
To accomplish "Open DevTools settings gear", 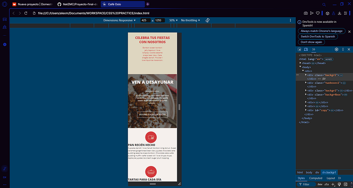I will (x=337, y=50).
